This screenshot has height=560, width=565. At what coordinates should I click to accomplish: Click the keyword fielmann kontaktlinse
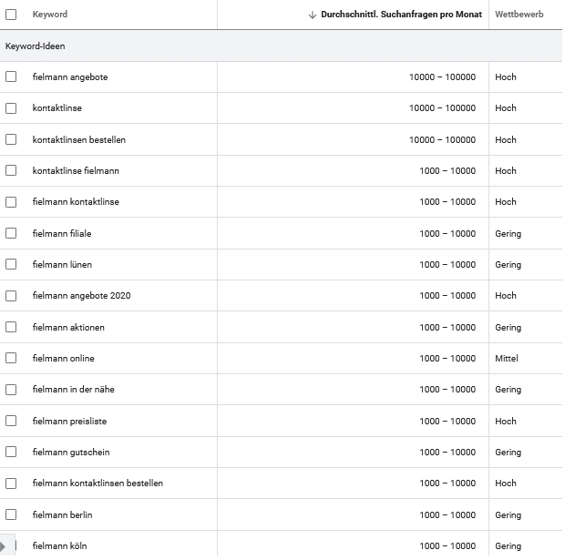(76, 201)
